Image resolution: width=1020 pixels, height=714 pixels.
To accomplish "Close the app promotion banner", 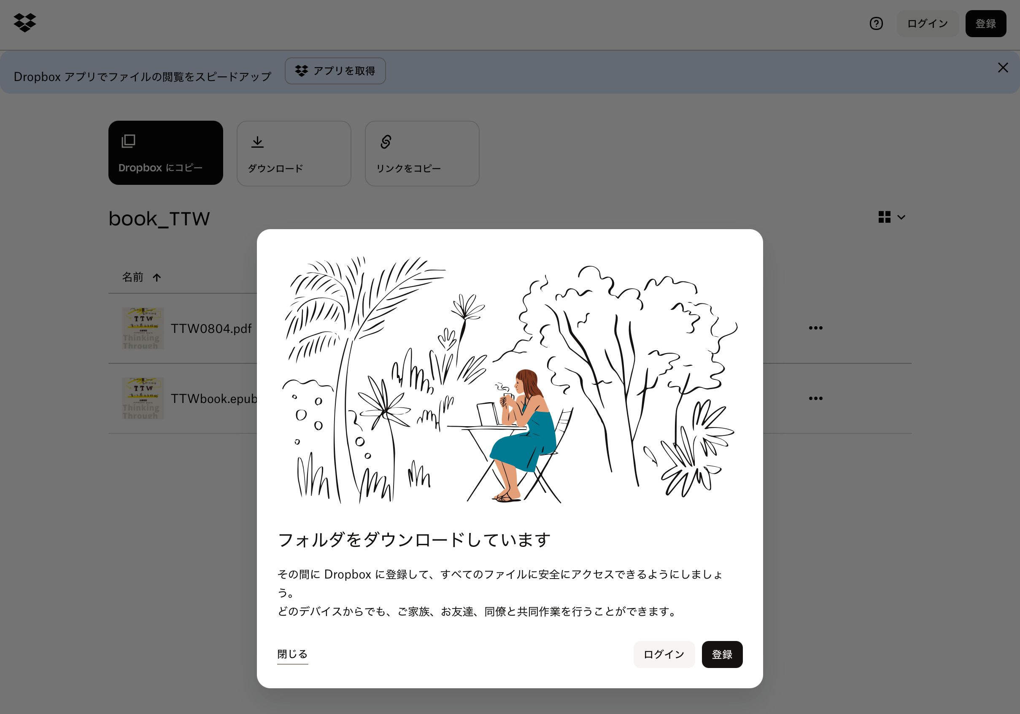I will point(1003,68).
